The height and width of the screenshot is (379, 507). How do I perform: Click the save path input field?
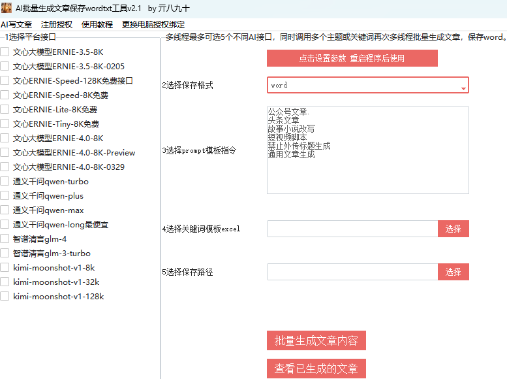352,272
